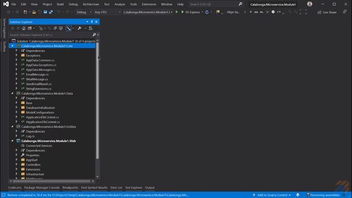
Task: Click the Redo arrow in toolbar
Action: click(67, 12)
